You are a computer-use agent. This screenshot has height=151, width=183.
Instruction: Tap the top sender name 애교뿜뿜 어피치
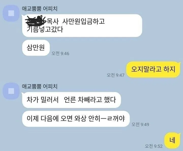[40, 9]
